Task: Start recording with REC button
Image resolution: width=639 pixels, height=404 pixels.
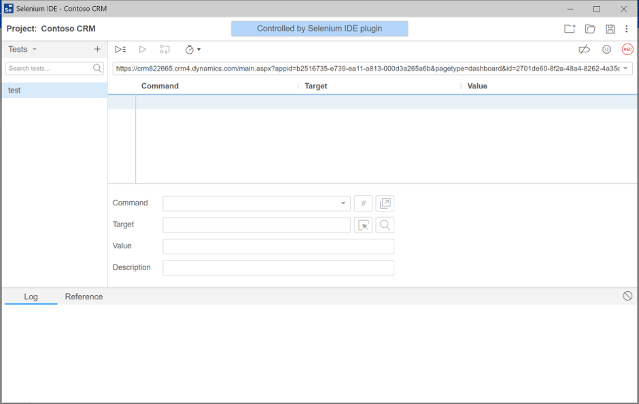Action: pyautogui.click(x=627, y=50)
